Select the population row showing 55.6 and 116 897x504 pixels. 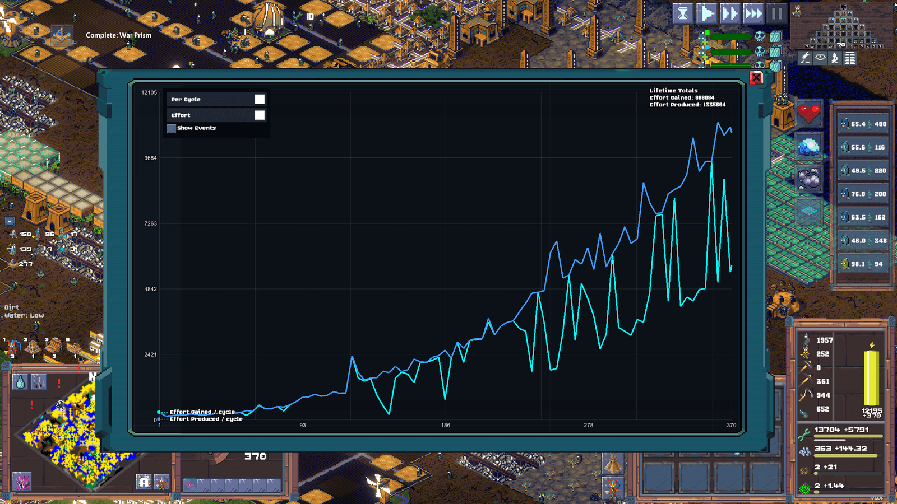[x=863, y=147]
